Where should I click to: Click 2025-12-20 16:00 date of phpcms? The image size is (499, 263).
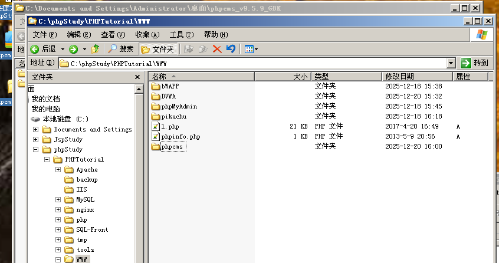point(413,147)
